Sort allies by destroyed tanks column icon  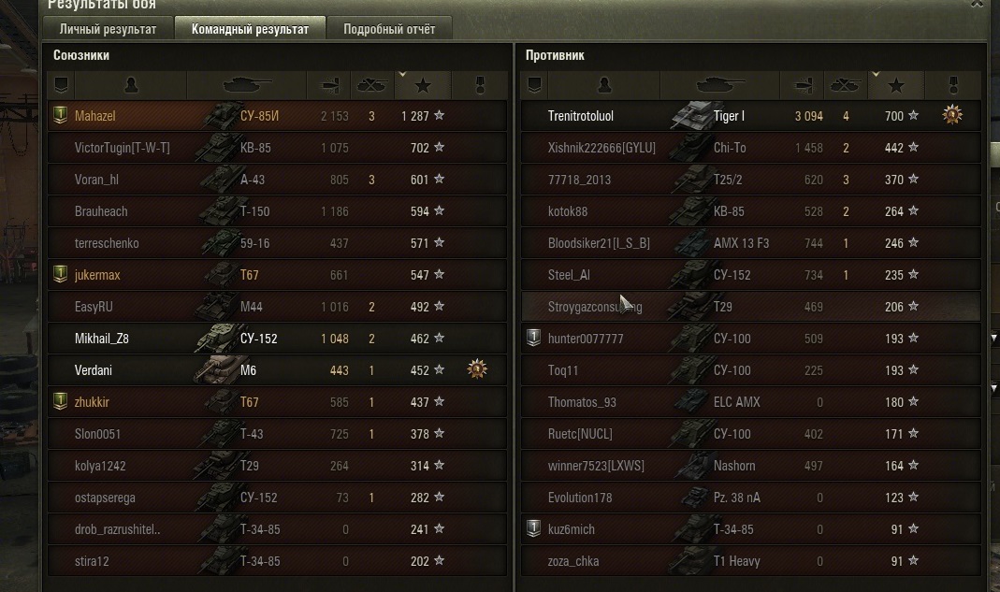(371, 85)
